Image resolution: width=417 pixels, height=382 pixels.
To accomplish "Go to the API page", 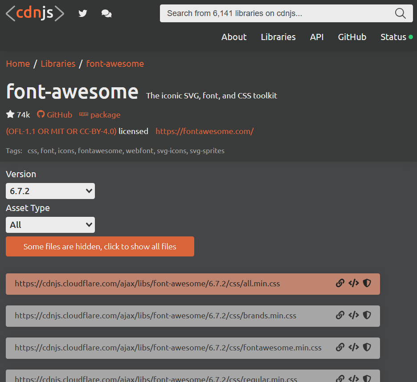I will [x=317, y=37].
